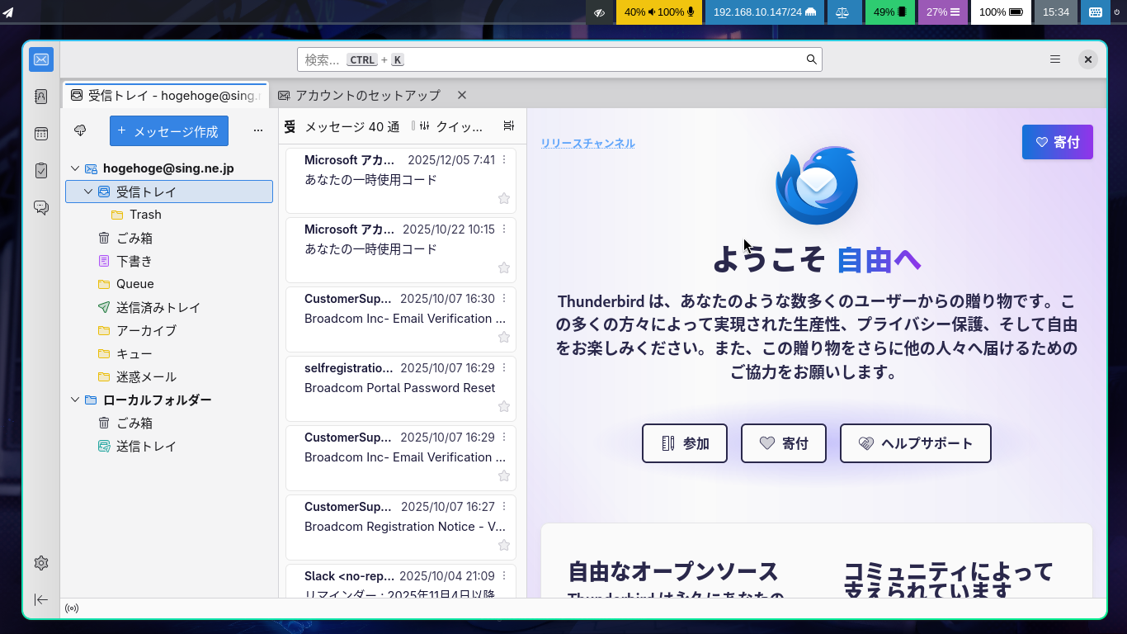This screenshot has width=1127, height=634.
Task: Select the 送信トレイ folder under ローカルフォルダー
Action: click(169, 446)
